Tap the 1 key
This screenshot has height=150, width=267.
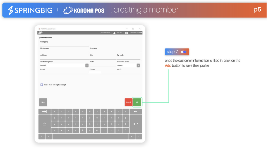tap(54, 111)
